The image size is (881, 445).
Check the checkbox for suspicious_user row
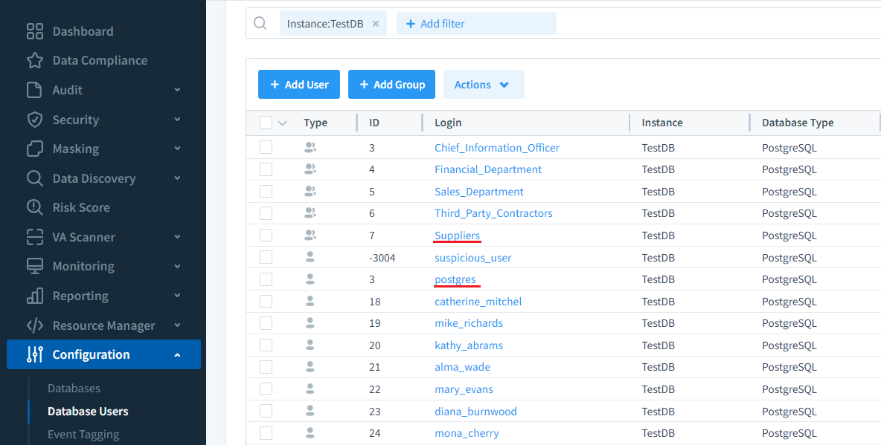click(266, 257)
